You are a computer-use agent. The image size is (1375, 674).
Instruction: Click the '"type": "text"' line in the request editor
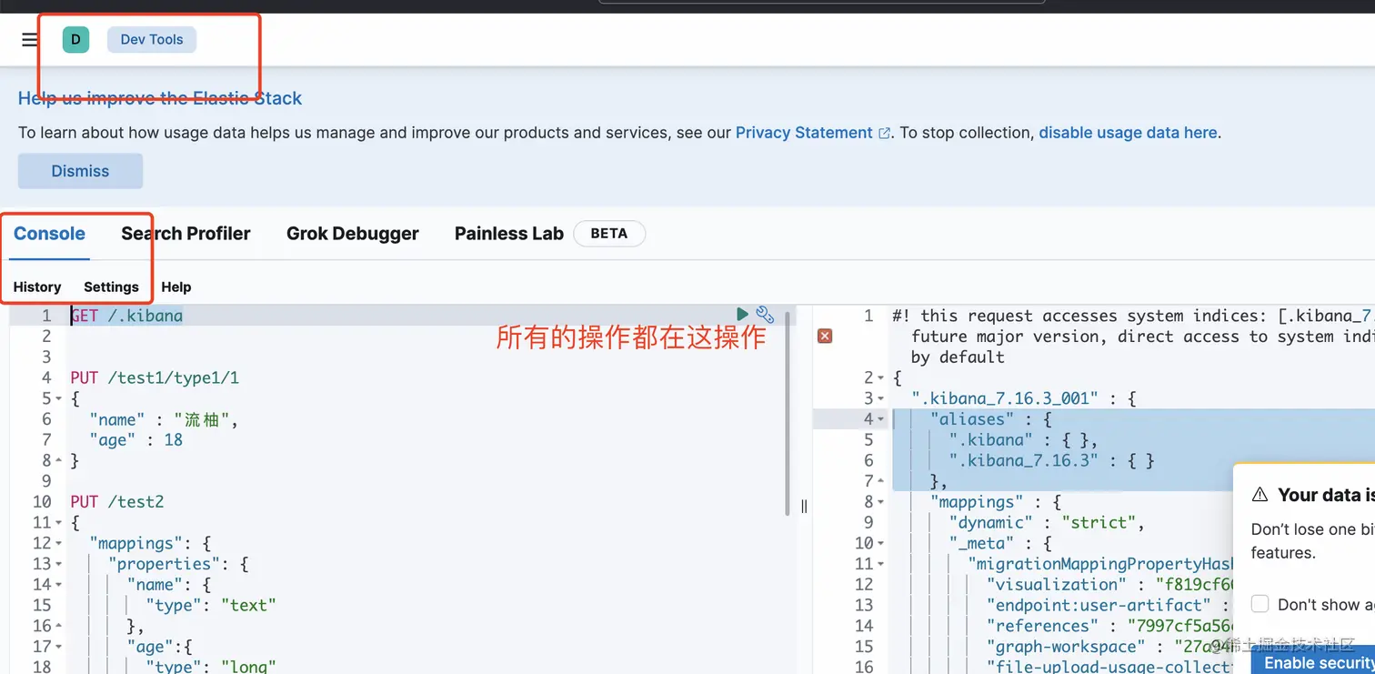[x=211, y=606]
